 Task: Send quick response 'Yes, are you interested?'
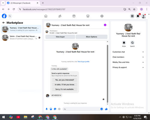pyautogui.click(x=64, y=80)
